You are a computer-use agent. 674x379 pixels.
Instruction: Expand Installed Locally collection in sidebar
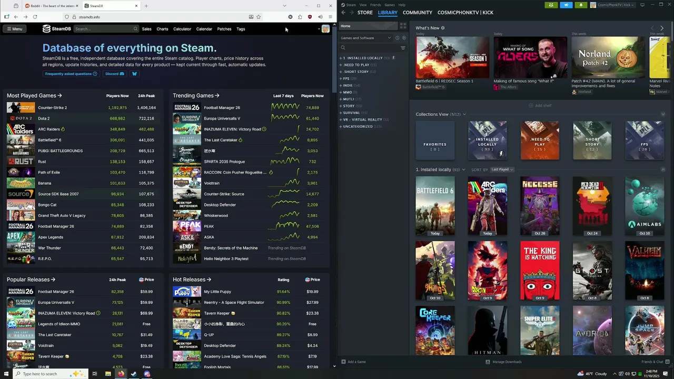click(x=341, y=58)
